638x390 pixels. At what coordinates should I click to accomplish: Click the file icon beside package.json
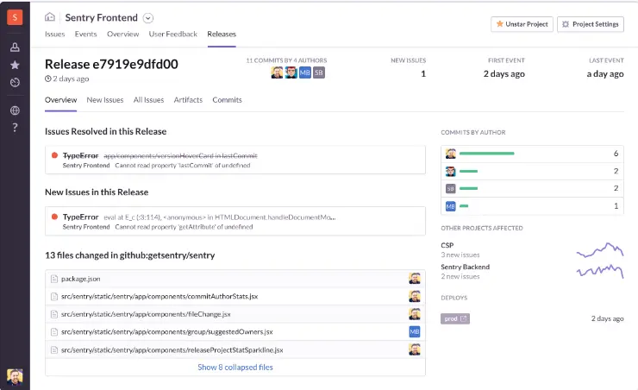pyautogui.click(x=53, y=279)
